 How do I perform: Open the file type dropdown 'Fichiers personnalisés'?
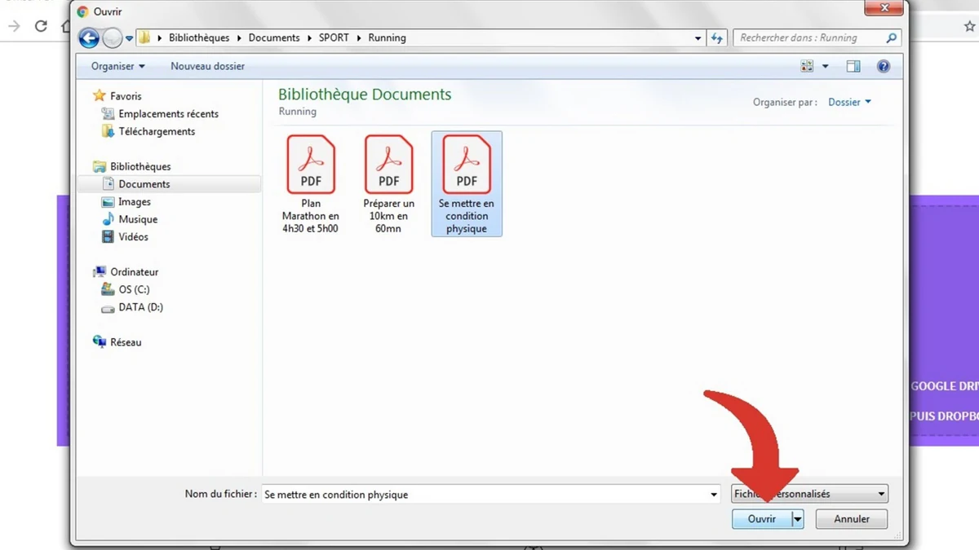808,493
